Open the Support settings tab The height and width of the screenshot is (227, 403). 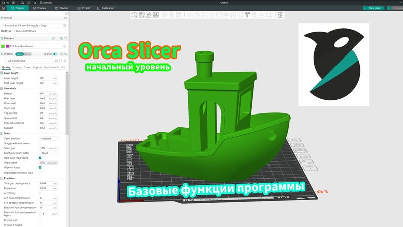pyautogui.click(x=37, y=67)
